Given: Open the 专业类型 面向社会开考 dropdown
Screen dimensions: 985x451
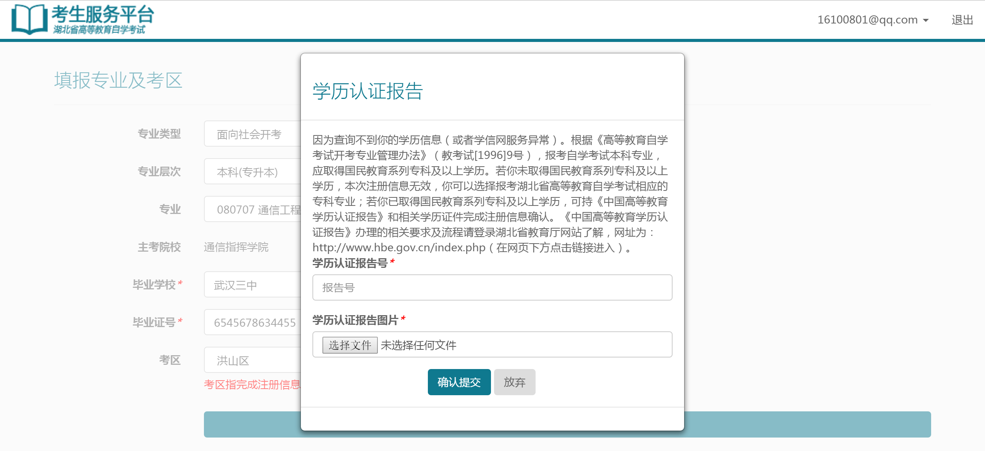Looking at the screenshot, I should [x=252, y=134].
